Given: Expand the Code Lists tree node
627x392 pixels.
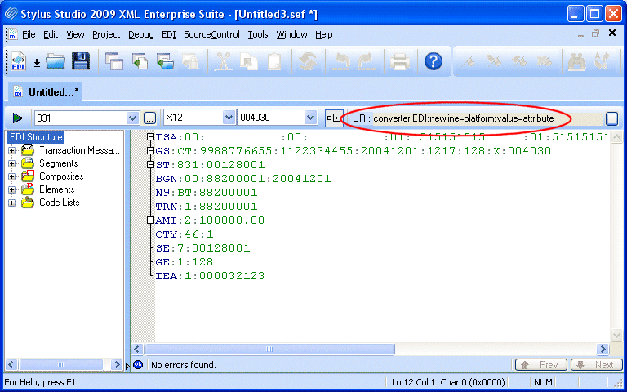Looking at the screenshot, I should click(11, 203).
